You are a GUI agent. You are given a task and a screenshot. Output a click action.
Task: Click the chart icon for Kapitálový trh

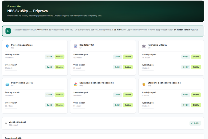[x=75, y=46]
